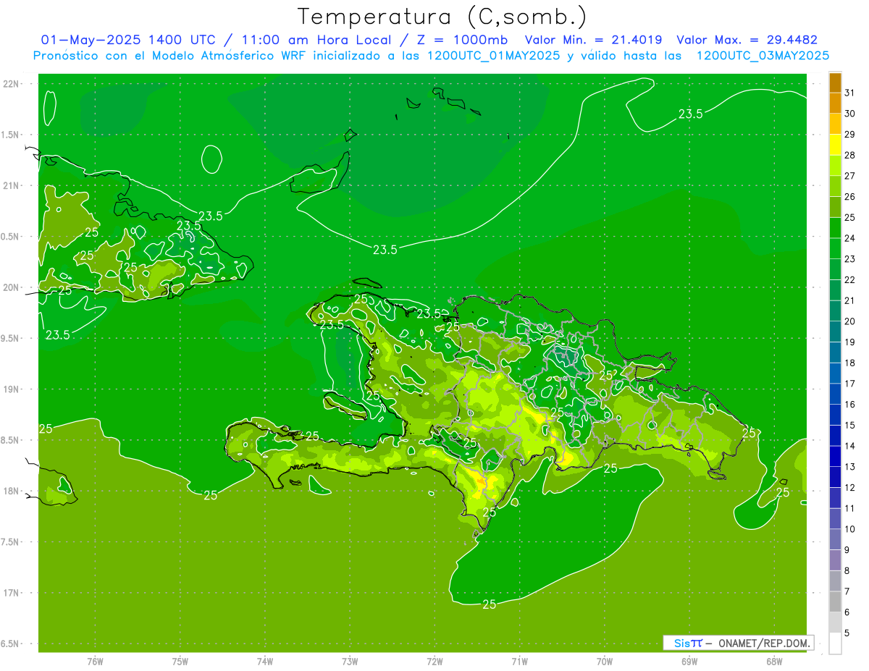Click the 76W longitude axis label
This screenshot has width=869, height=671.
[x=95, y=662]
